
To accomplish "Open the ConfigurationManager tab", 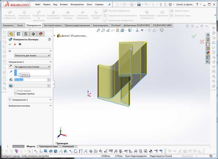I will point(26,34).
